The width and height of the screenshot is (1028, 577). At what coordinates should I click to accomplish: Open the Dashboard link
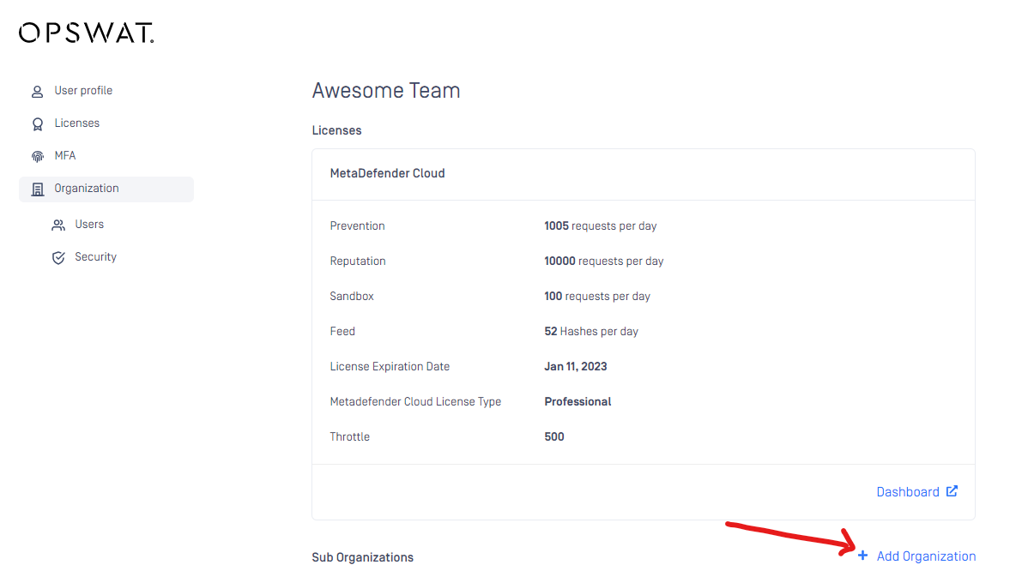[x=917, y=492]
